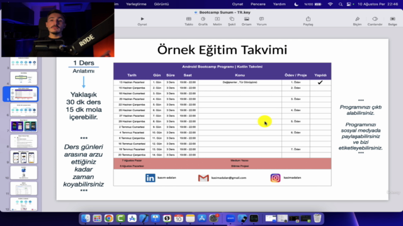Open Zoom from the Dock
This screenshot has width=403, height=226.
coord(230,218)
